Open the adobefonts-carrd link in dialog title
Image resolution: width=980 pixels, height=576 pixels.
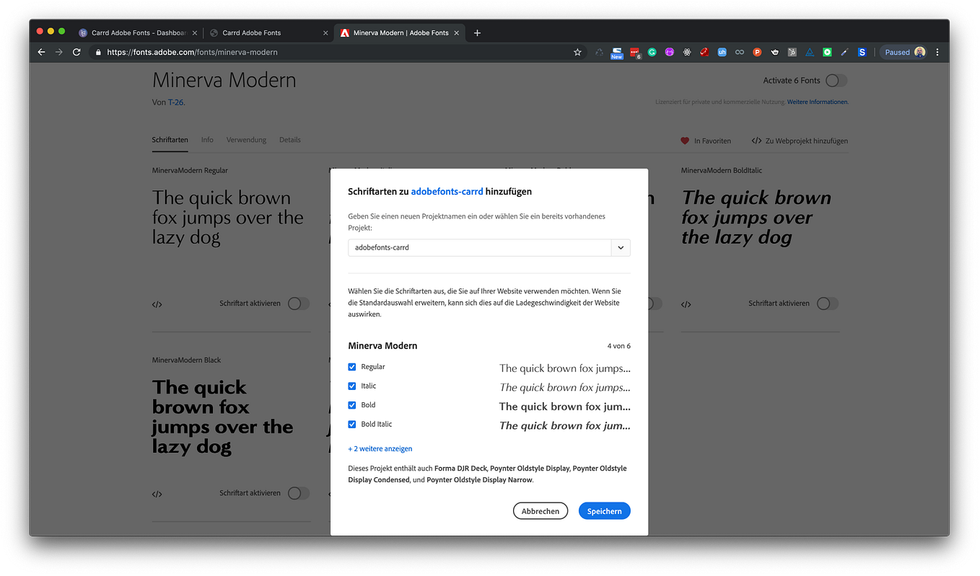447,192
